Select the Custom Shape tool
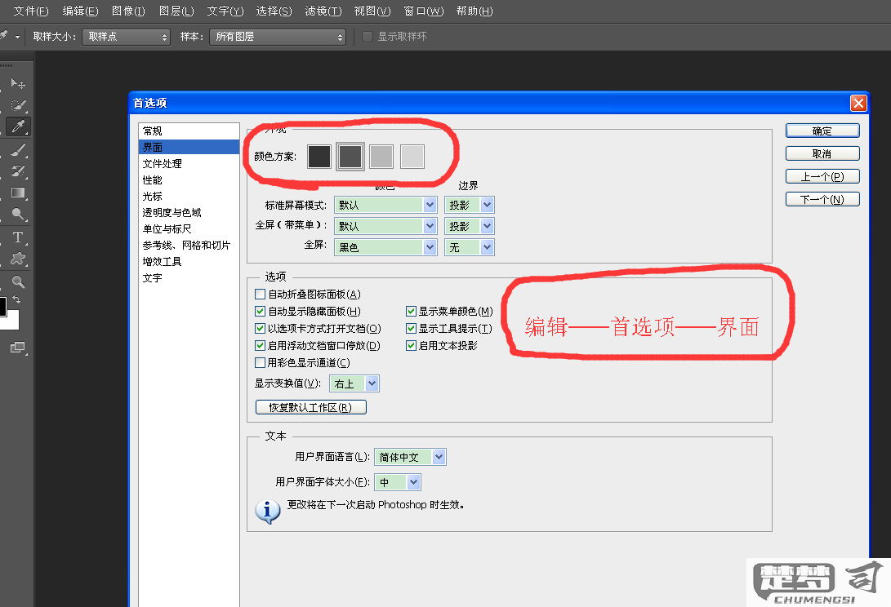891x607 pixels. pyautogui.click(x=18, y=259)
